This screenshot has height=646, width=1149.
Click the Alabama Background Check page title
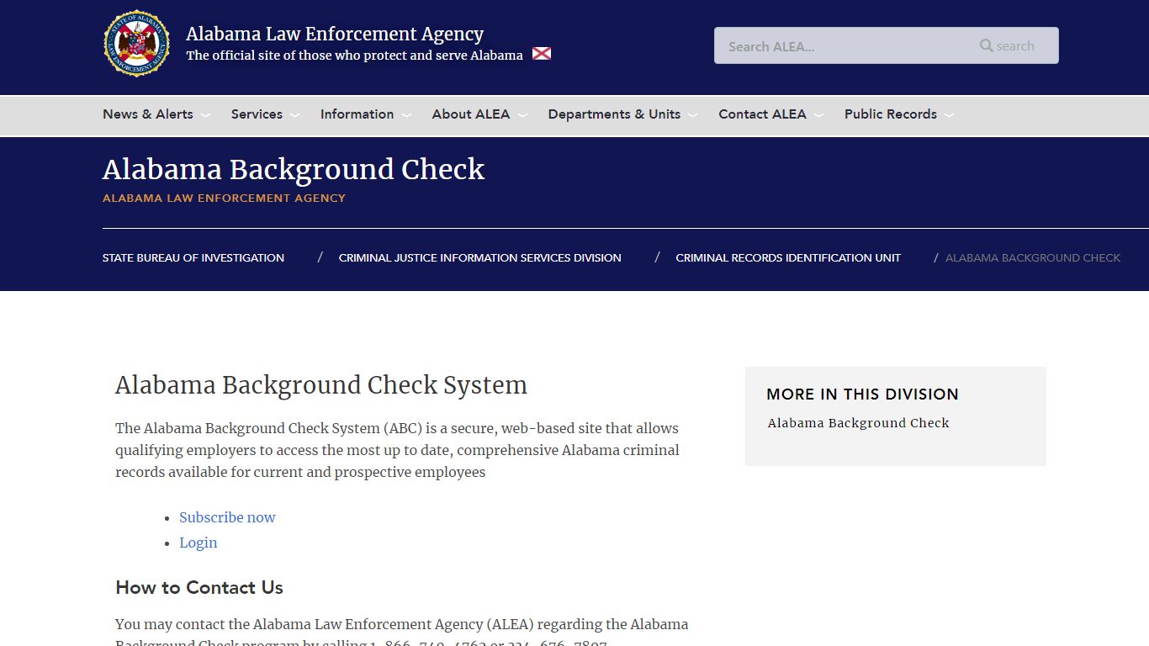294,169
